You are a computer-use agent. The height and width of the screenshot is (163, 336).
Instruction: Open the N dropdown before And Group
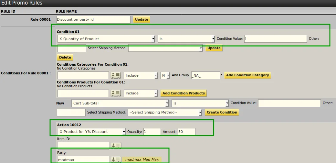pyautogui.click(x=165, y=75)
